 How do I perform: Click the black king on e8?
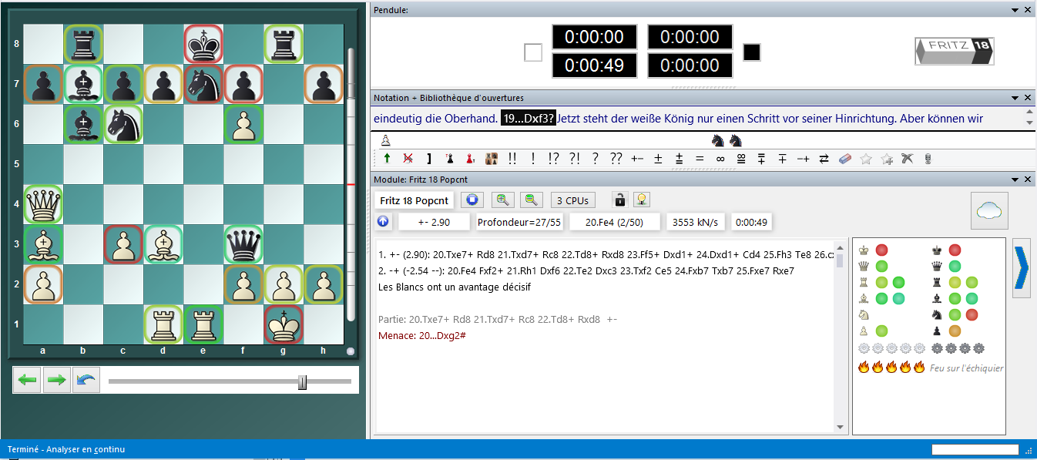(x=203, y=44)
